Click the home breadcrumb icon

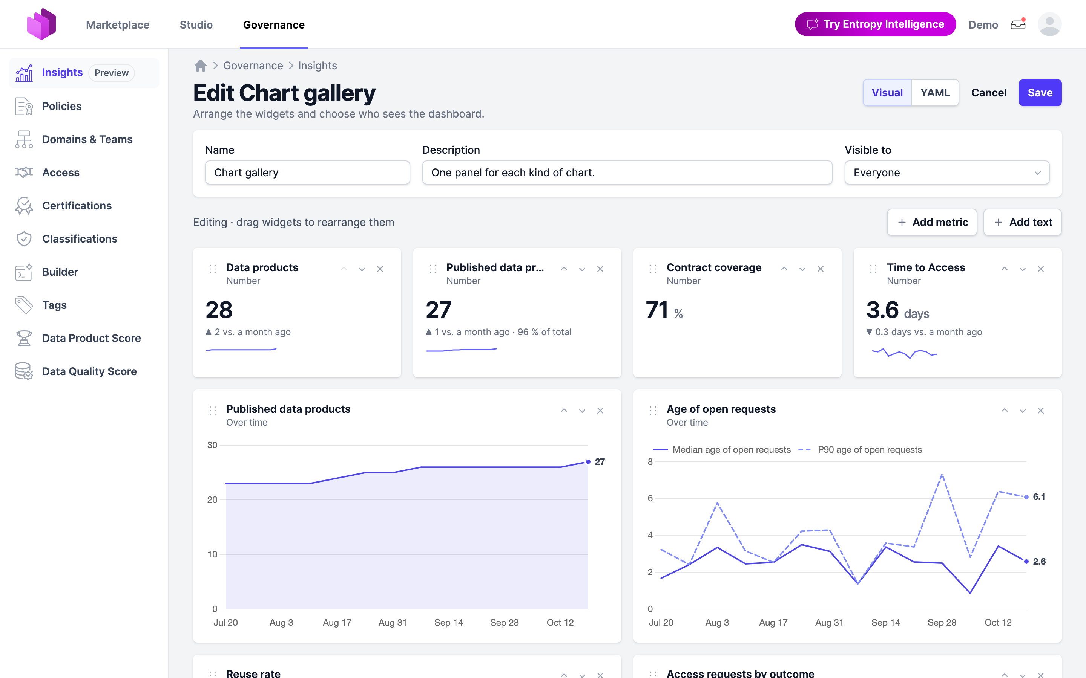201,66
